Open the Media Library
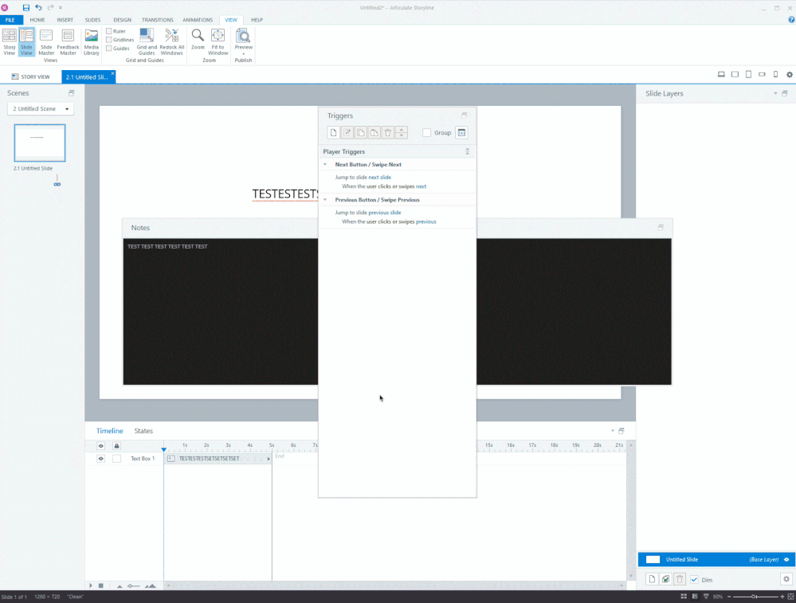 (x=92, y=41)
